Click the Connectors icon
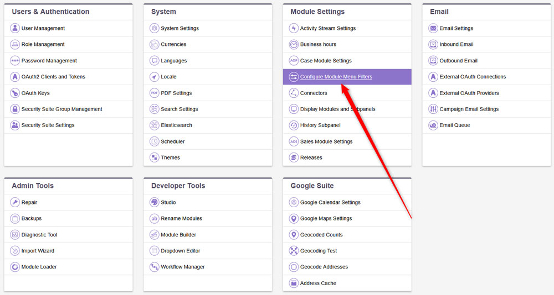Screen dimensions: 554x295 pyautogui.click(x=294, y=93)
